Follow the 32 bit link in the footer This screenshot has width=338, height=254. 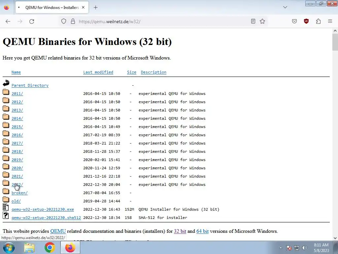tap(180, 231)
